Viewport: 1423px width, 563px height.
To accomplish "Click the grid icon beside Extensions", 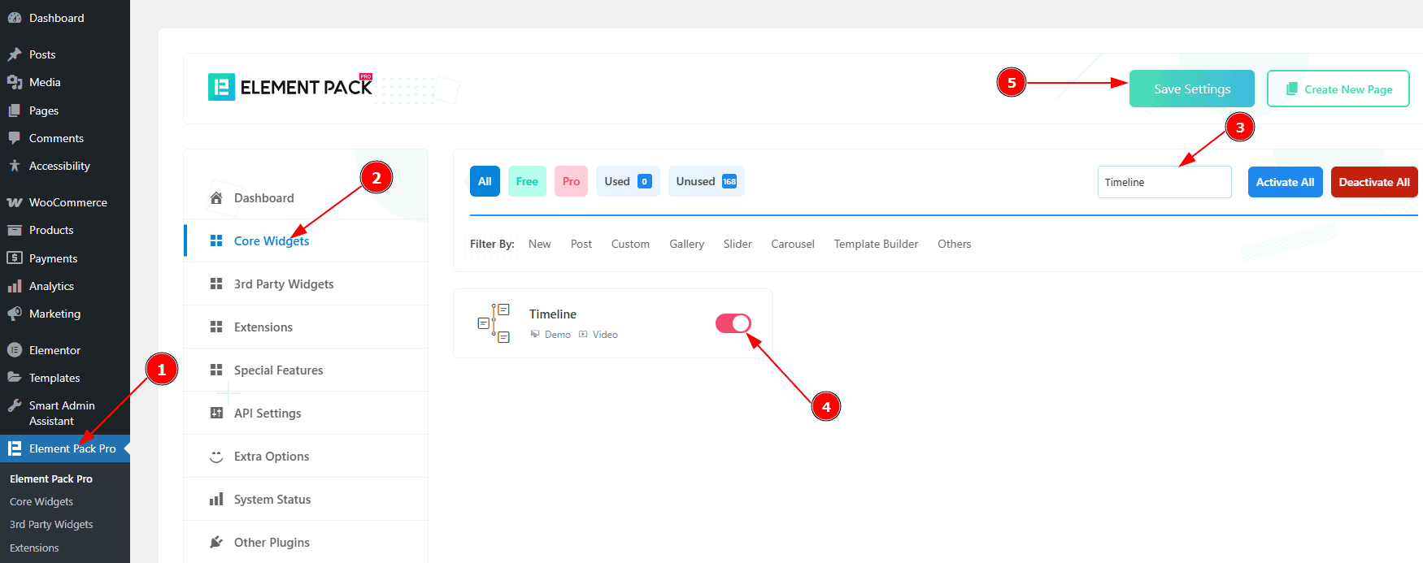I will 216,327.
